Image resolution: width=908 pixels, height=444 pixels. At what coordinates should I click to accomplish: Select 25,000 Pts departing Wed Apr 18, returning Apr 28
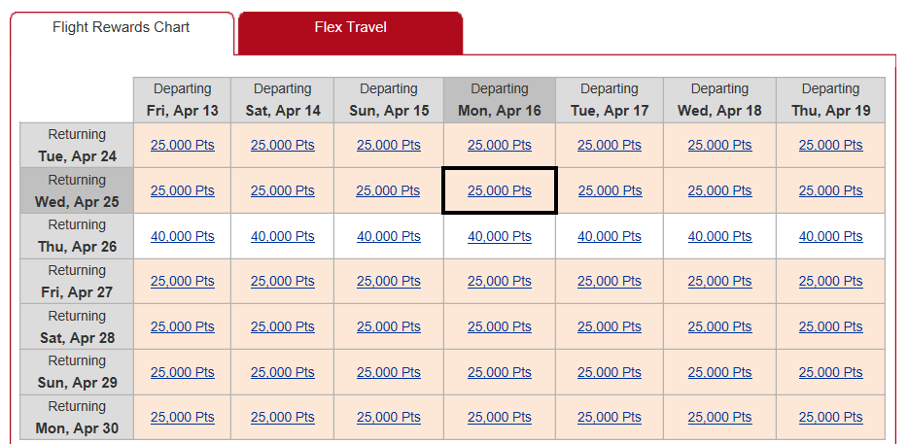coord(719,327)
